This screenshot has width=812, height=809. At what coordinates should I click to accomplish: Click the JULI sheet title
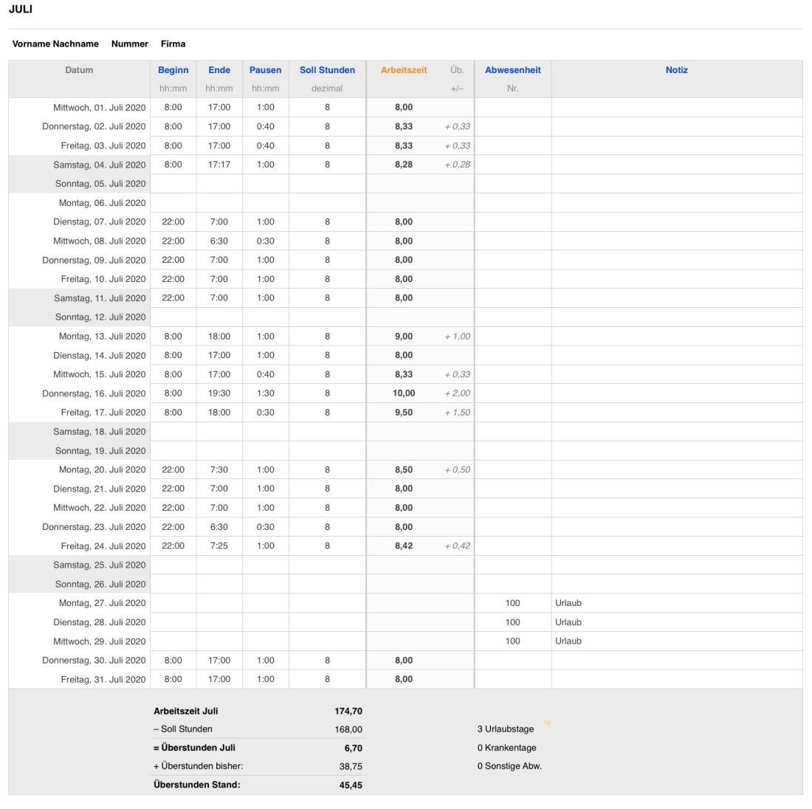pos(20,10)
